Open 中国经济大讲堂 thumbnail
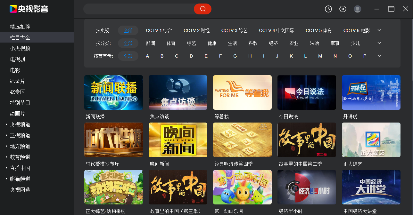This screenshot has height=215, width=413. coord(371,187)
